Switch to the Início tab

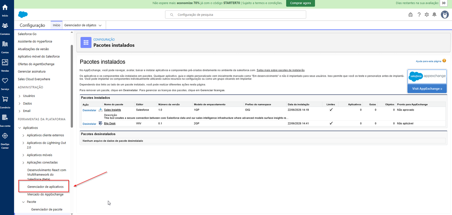tap(56, 25)
